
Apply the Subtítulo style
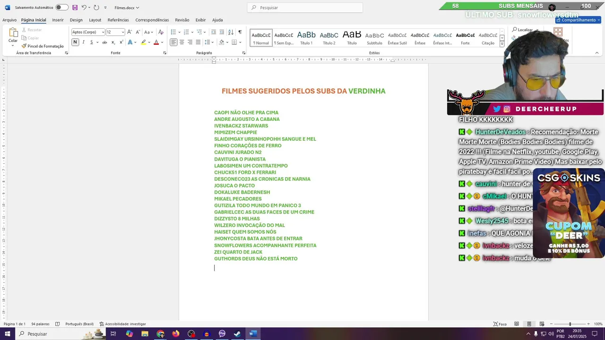[x=374, y=38]
